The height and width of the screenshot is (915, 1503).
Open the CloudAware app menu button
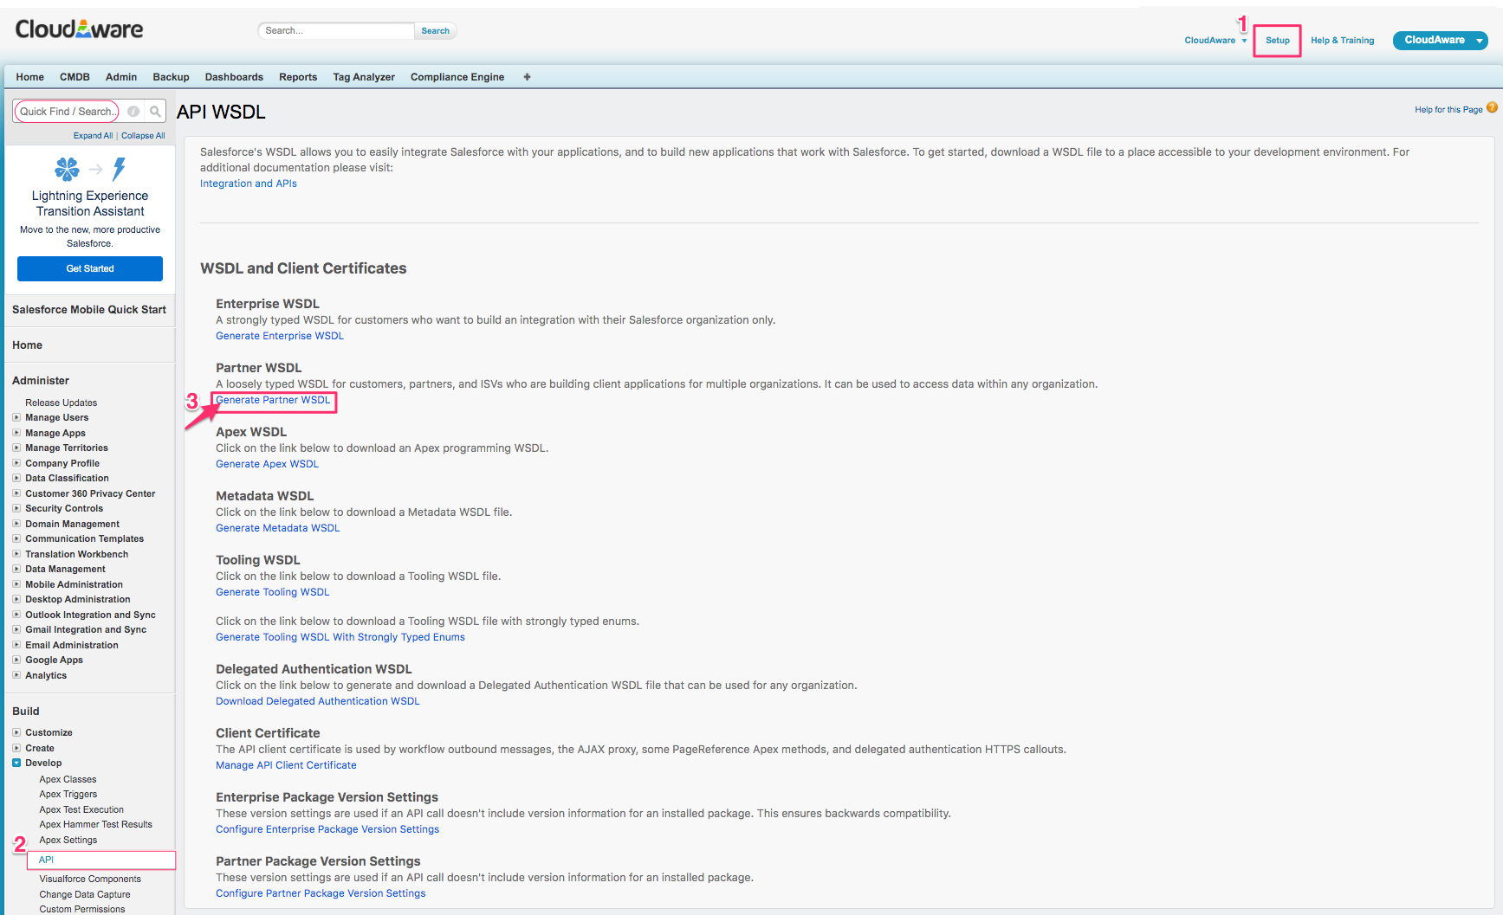pos(1440,40)
